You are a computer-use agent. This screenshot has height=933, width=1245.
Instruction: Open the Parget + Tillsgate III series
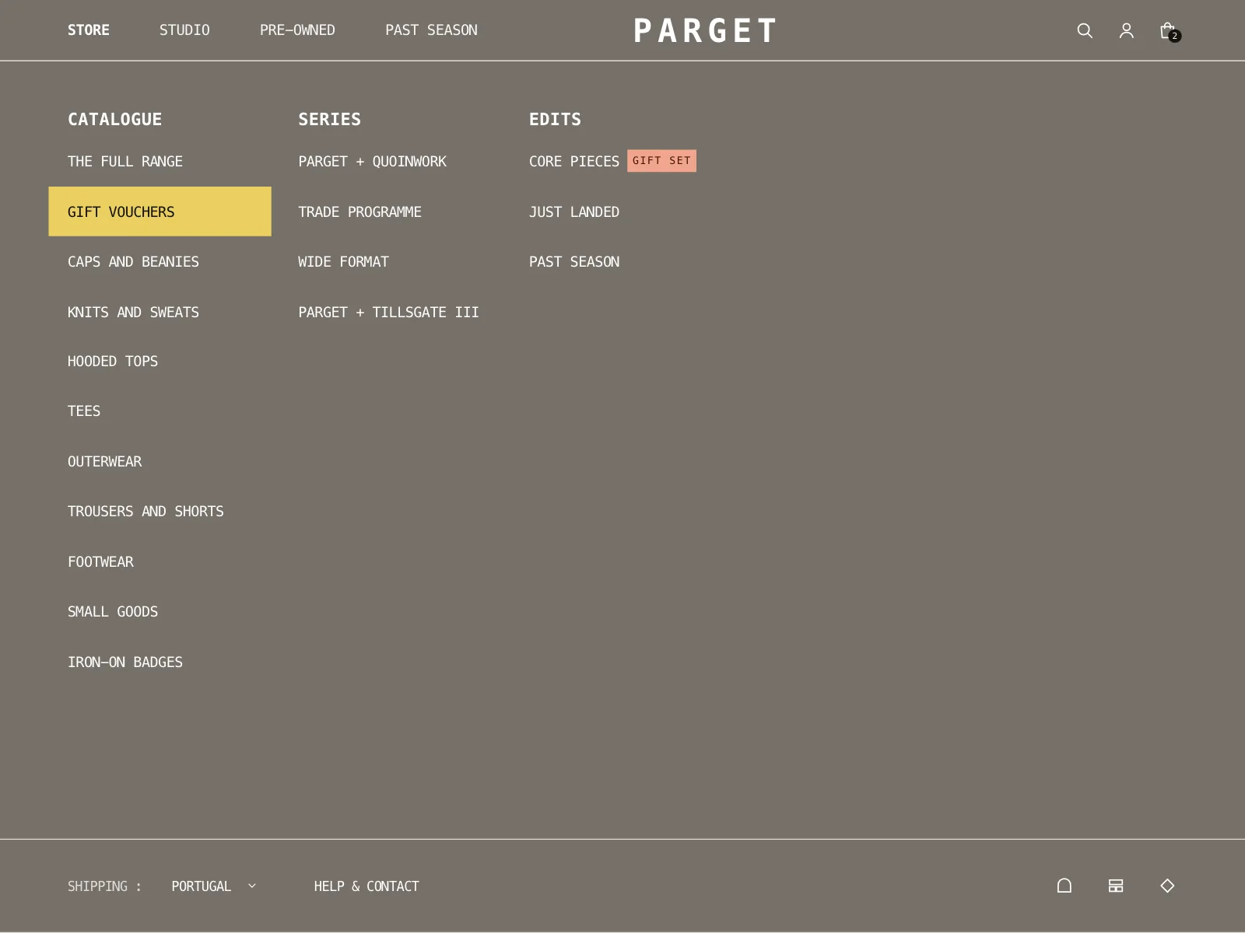(388, 313)
